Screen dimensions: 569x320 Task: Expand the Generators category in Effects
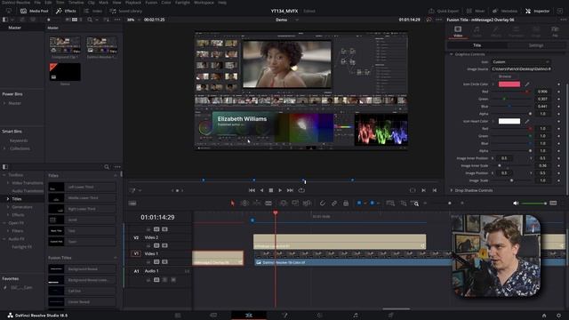tap(8, 207)
